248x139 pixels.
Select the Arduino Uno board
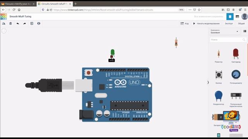pos(117,95)
